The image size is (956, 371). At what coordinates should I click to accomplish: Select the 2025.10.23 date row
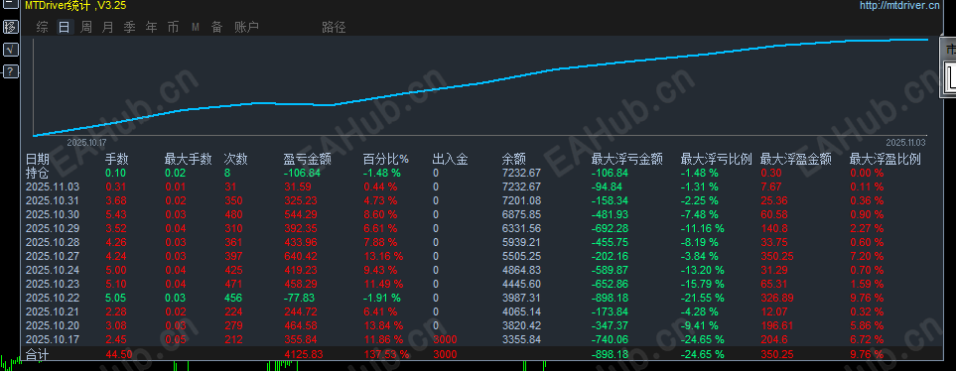(x=53, y=285)
